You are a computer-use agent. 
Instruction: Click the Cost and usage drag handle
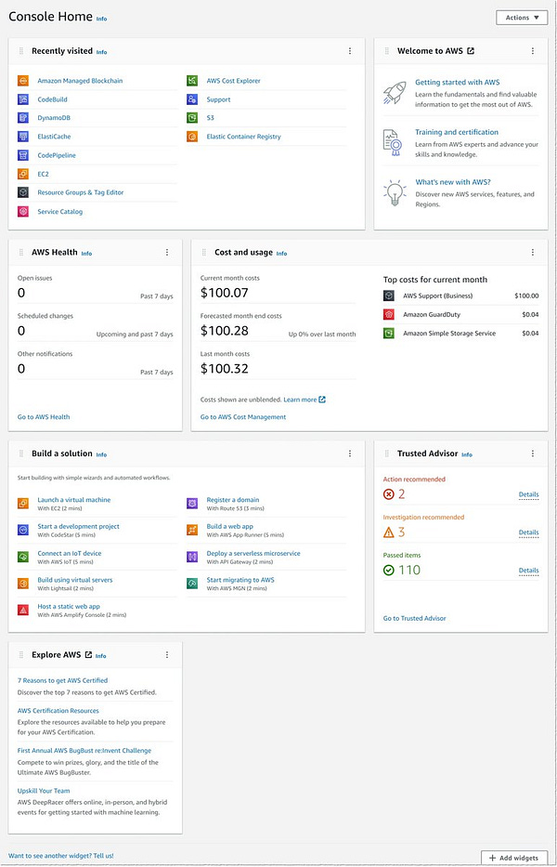click(x=204, y=252)
